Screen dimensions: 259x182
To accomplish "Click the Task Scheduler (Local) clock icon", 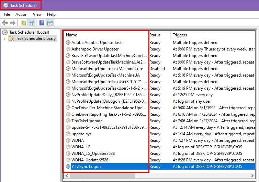I will [5, 32].
